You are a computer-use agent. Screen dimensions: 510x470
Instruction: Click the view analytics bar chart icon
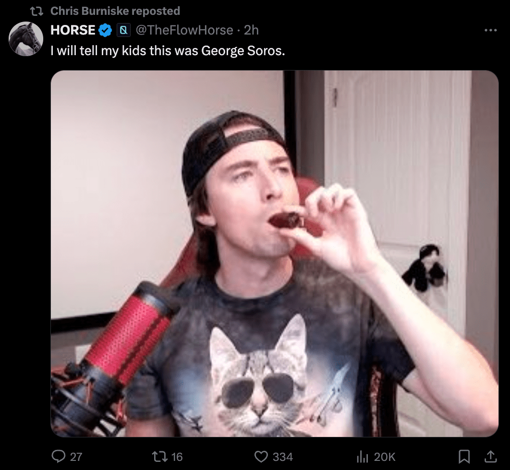(364, 457)
